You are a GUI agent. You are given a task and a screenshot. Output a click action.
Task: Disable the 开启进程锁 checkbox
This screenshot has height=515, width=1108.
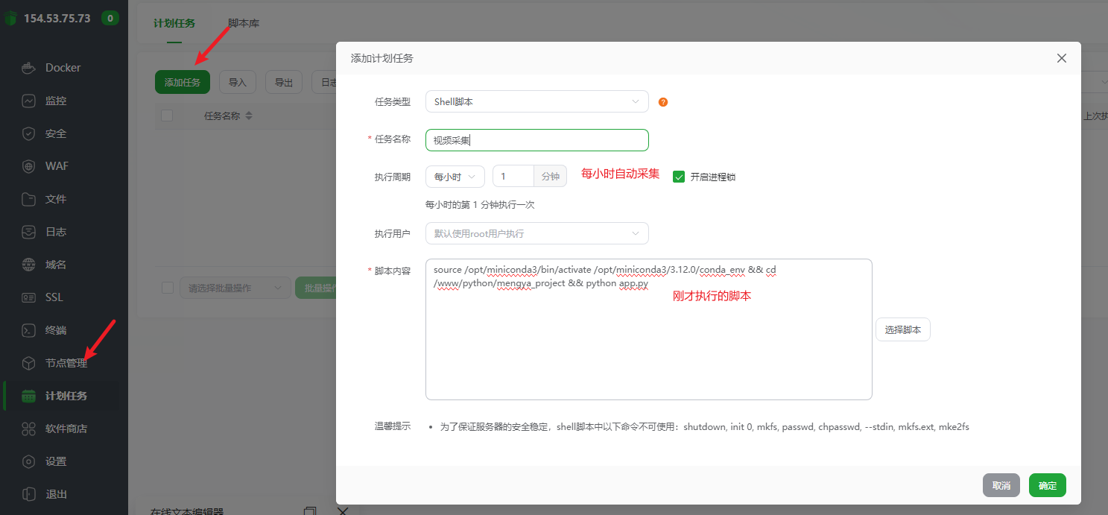[679, 177]
